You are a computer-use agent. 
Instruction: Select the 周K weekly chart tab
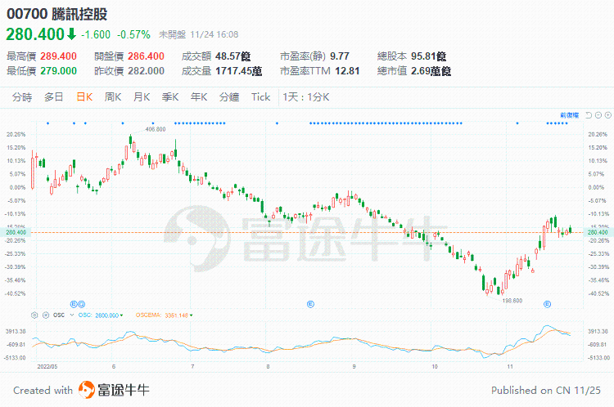pos(112,97)
